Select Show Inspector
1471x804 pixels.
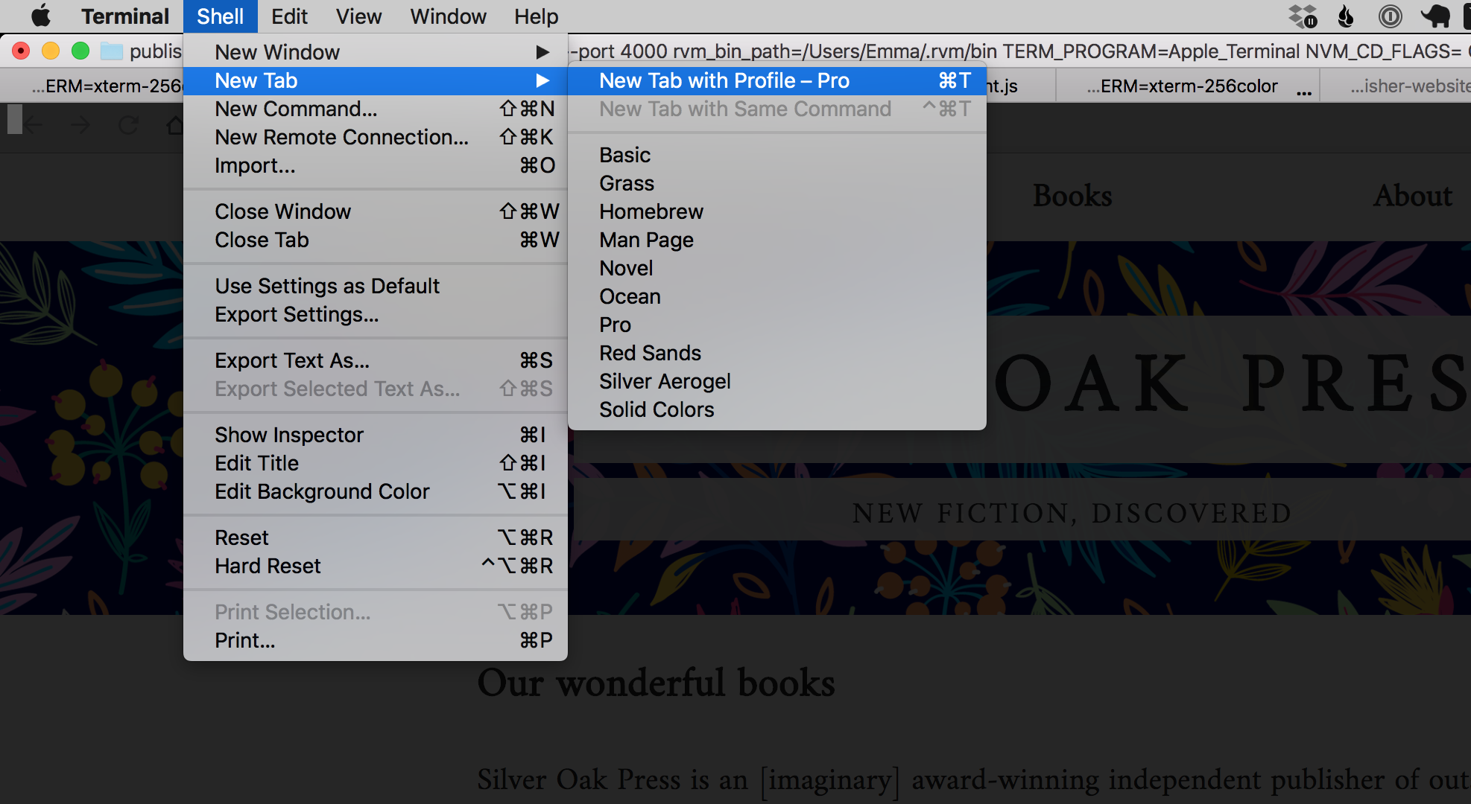coord(376,435)
